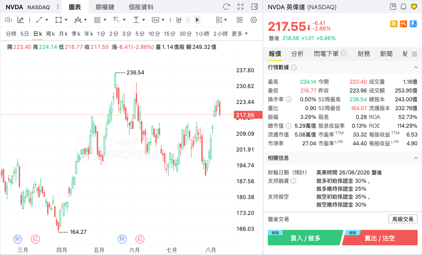Open the notes bookmark icon for NVDA
This screenshot has height=255, width=422.
(x=393, y=7)
